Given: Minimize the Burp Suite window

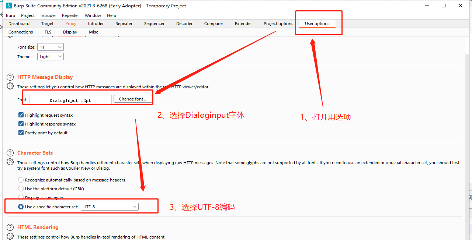Looking at the screenshot, I should point(427,6).
